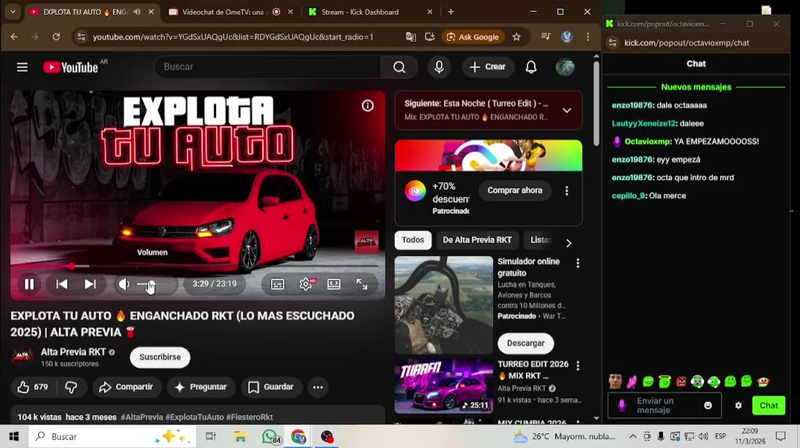The image size is (800, 448).
Task: Open the #AltaPrevia hashtag
Action: (x=141, y=417)
